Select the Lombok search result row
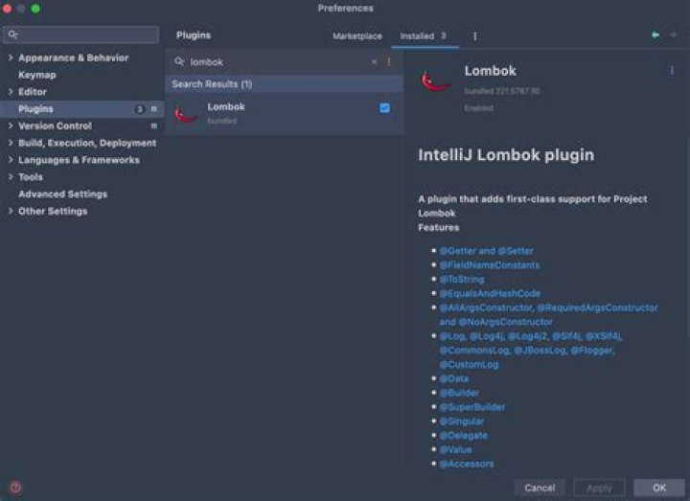690x501 pixels. [285, 113]
